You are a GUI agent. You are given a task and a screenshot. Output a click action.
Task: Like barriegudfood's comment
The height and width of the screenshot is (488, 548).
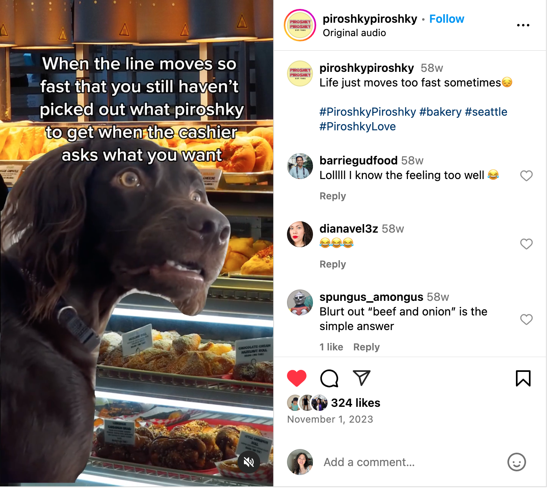pos(526,176)
